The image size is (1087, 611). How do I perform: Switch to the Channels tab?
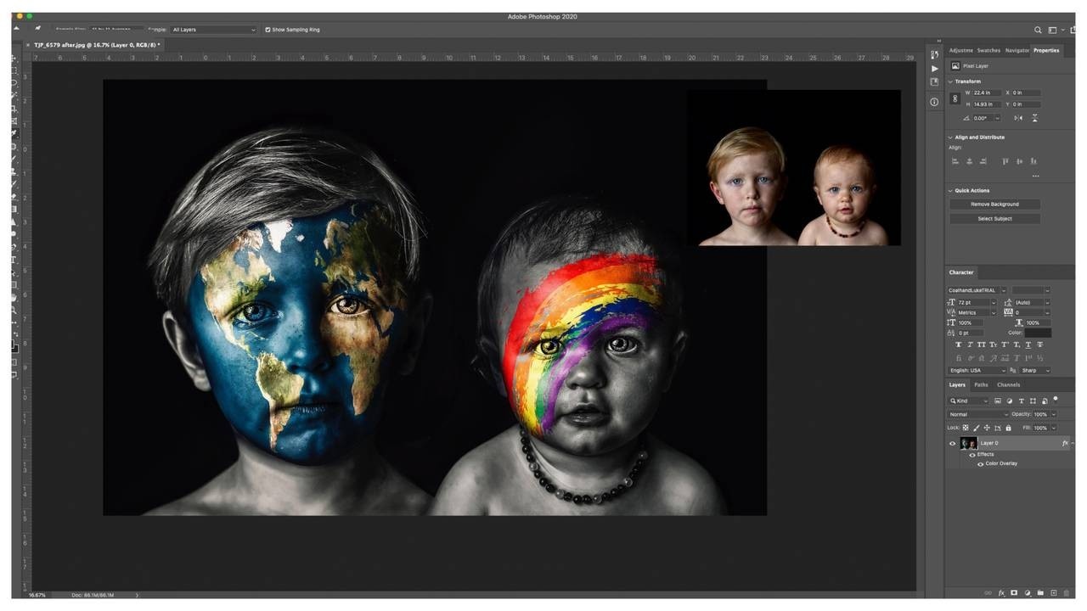tap(1008, 384)
